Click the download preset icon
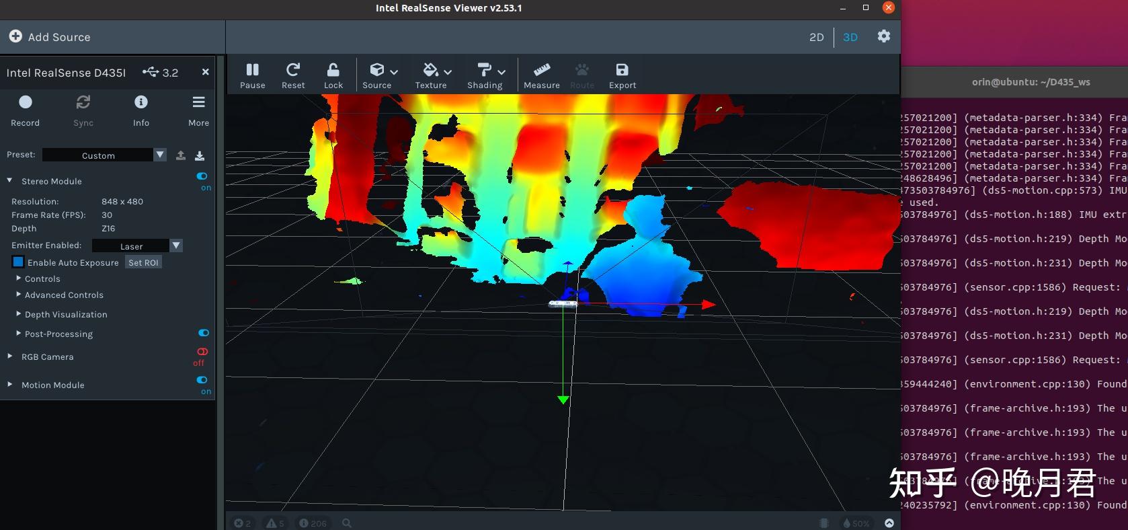The height and width of the screenshot is (530, 1128). pos(200,155)
